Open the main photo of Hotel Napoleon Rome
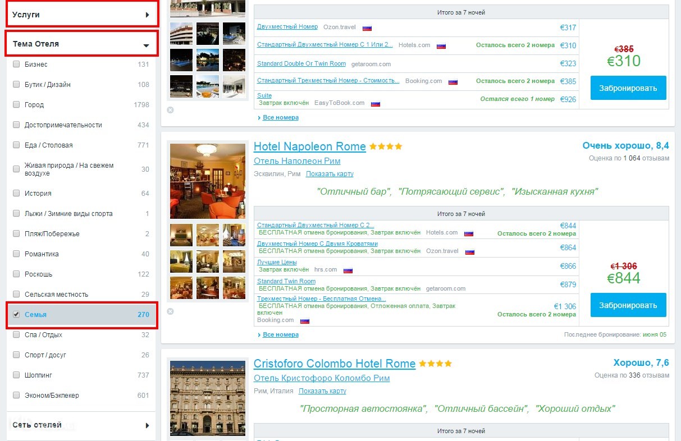 pos(207,181)
